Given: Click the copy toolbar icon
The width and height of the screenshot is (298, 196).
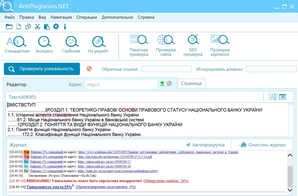Looking at the screenshot, I should 28,27.
